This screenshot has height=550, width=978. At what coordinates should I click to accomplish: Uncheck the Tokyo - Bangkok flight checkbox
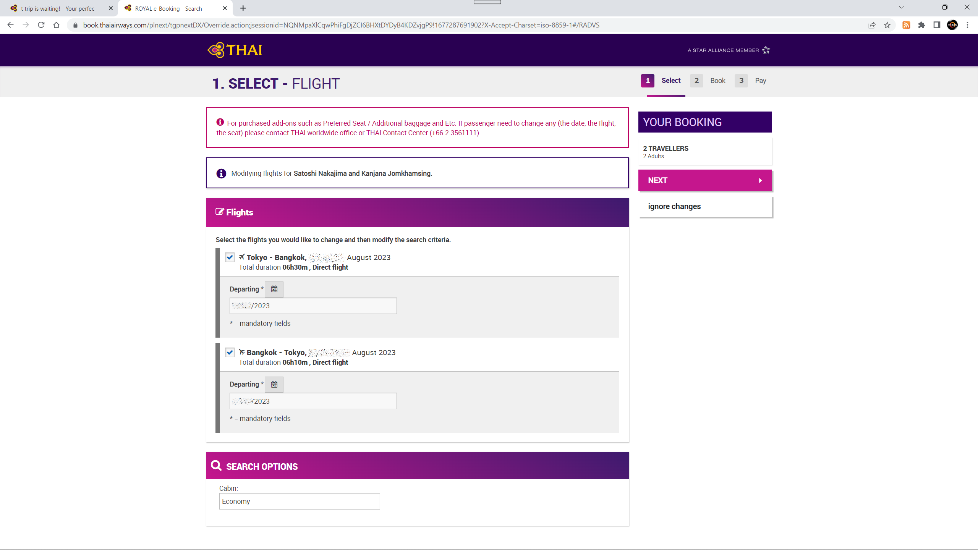tap(230, 257)
